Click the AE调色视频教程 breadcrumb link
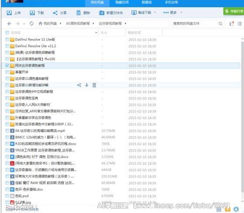 coord(78,24)
